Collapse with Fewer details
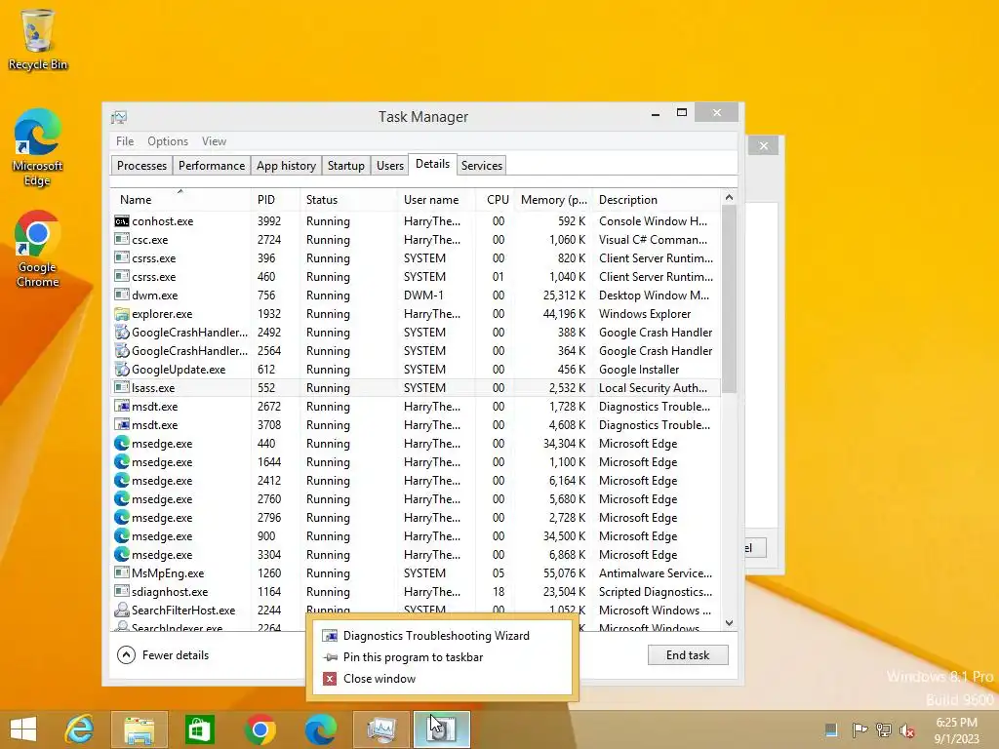This screenshot has width=999, height=749. [x=163, y=655]
